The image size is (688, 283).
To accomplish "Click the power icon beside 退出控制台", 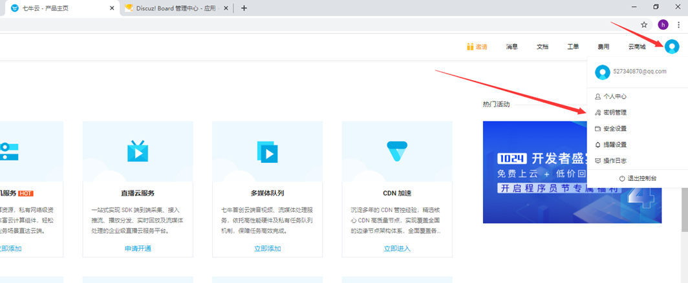I will [622, 178].
